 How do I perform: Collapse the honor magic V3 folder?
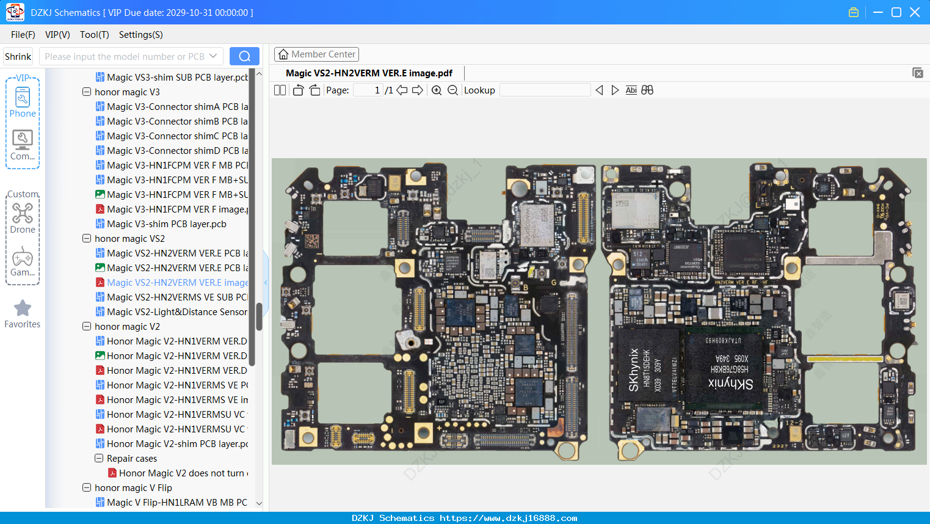tap(87, 92)
